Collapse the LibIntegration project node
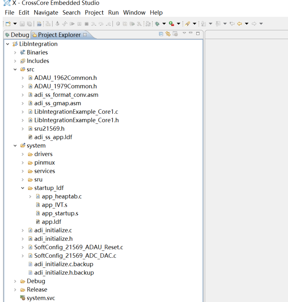 (8, 44)
